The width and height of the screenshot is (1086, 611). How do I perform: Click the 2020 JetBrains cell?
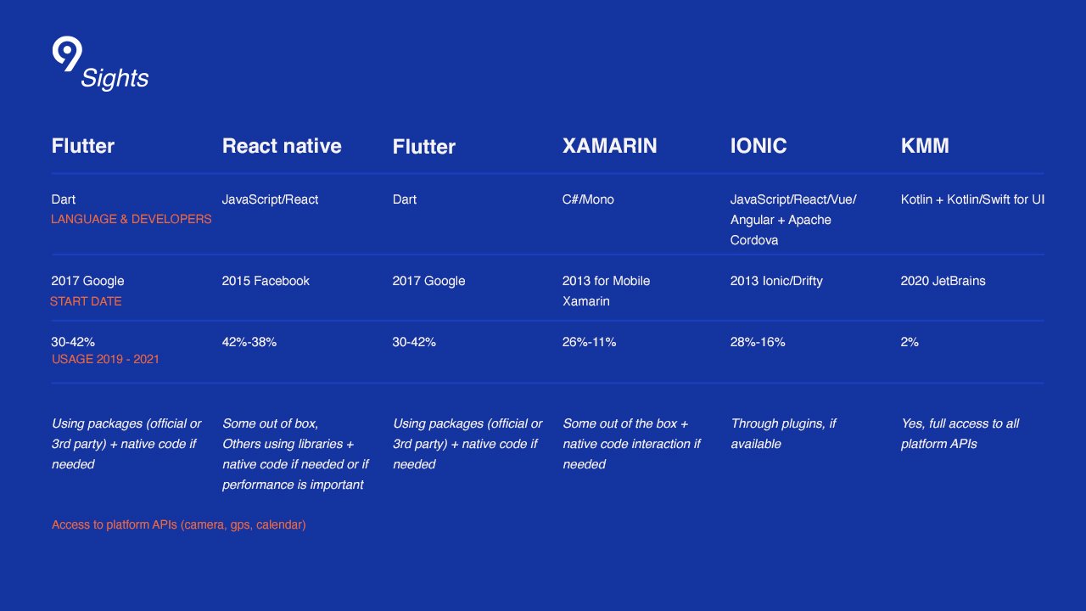[x=943, y=281]
